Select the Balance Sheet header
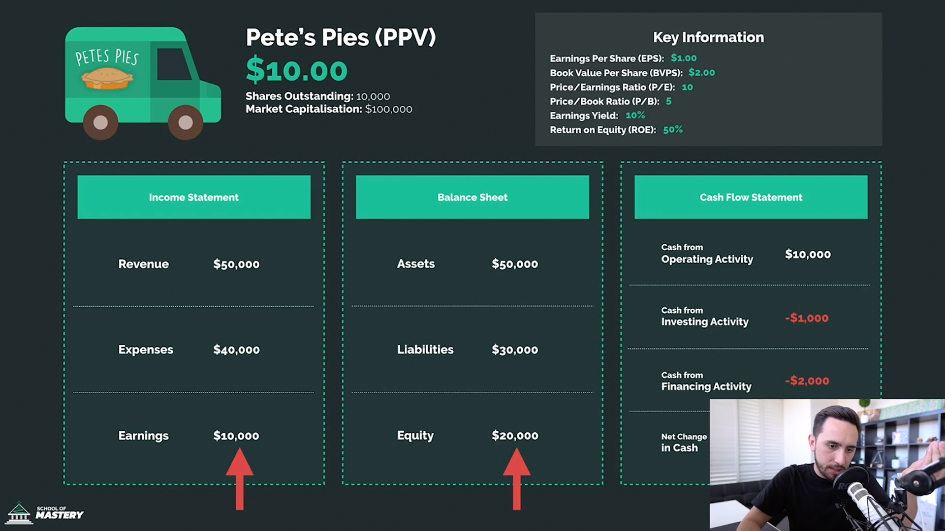The height and width of the screenshot is (531, 945). pyautogui.click(x=472, y=197)
